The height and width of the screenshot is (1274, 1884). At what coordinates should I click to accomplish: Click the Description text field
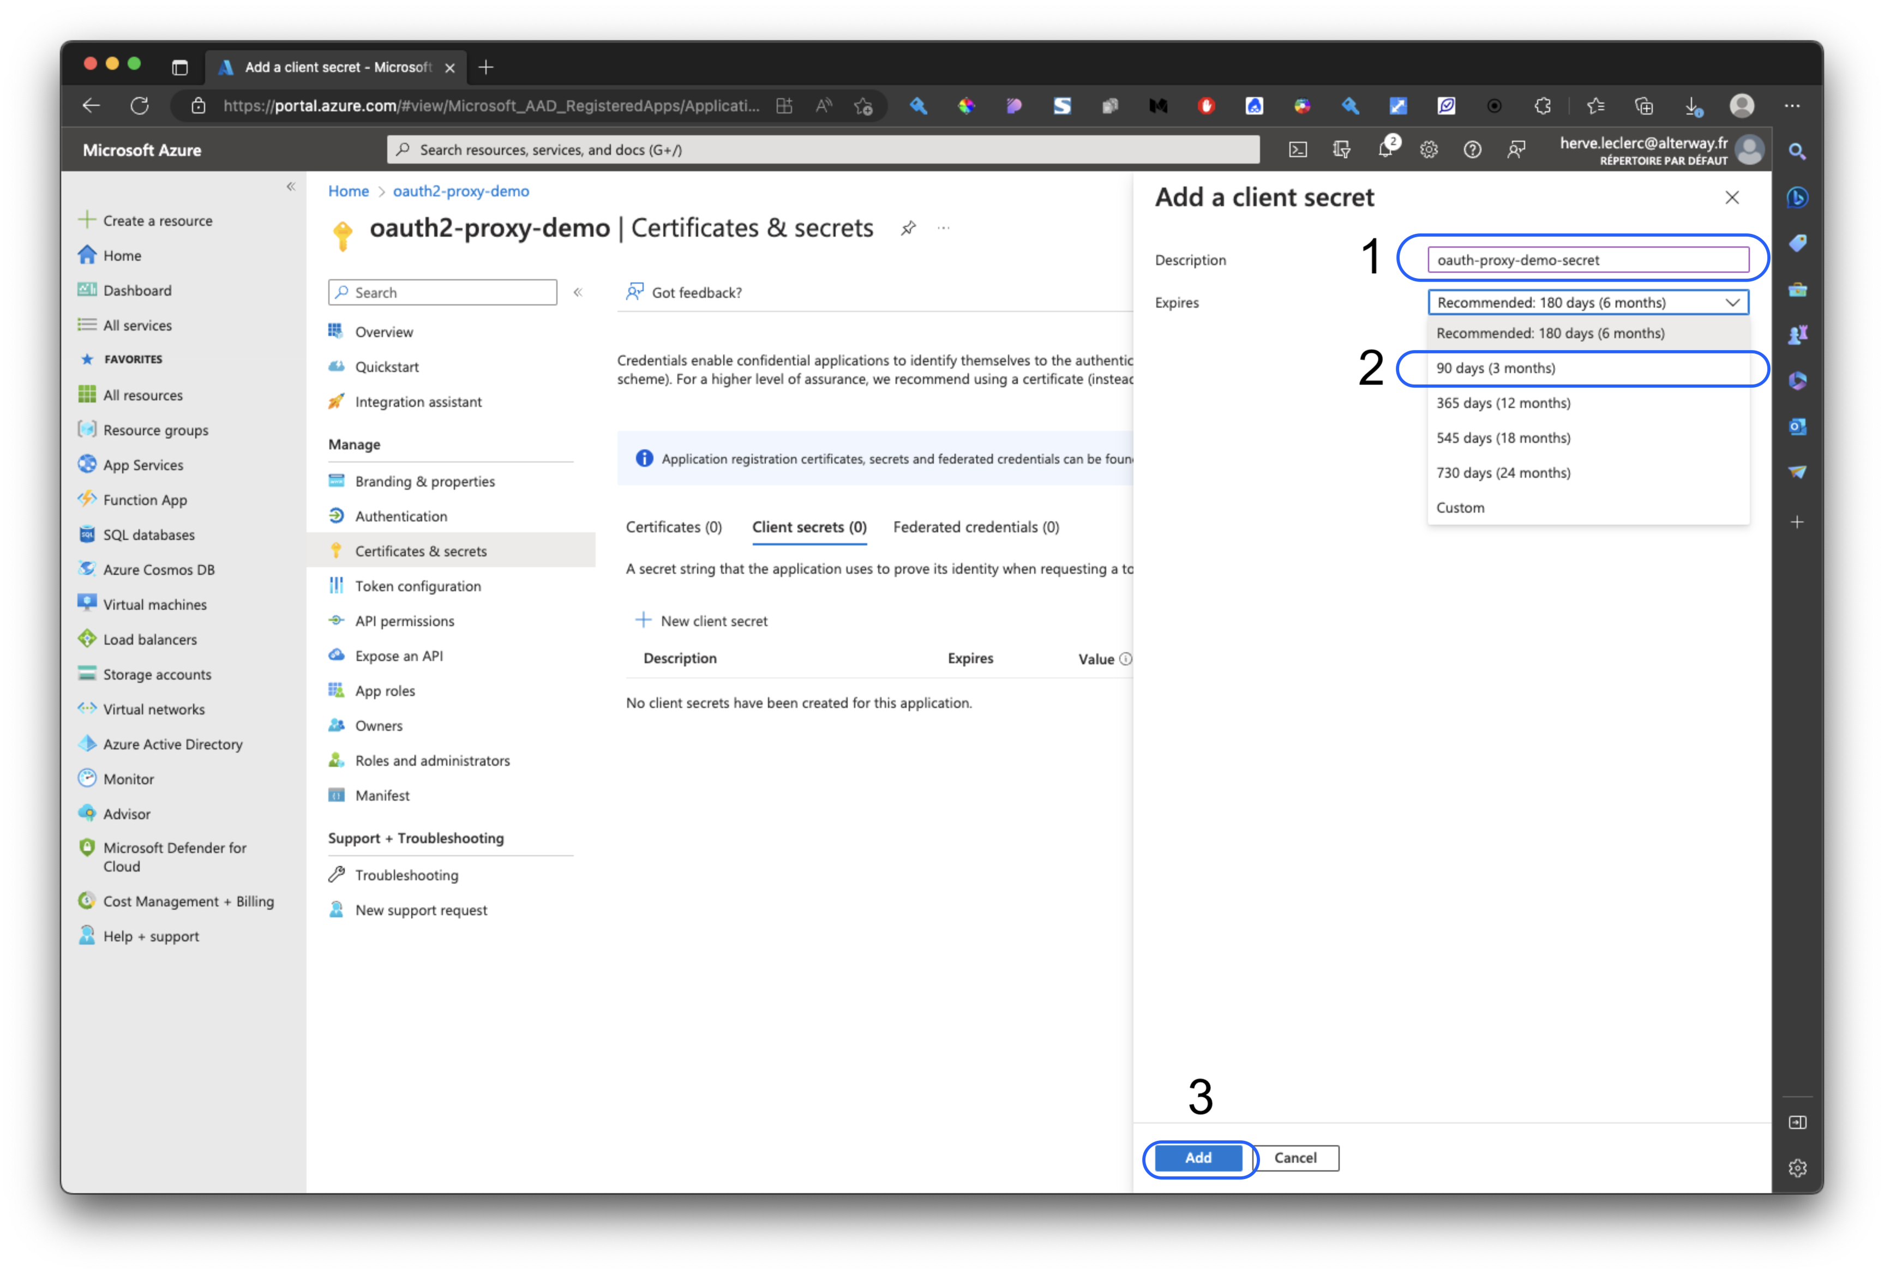[1587, 260]
